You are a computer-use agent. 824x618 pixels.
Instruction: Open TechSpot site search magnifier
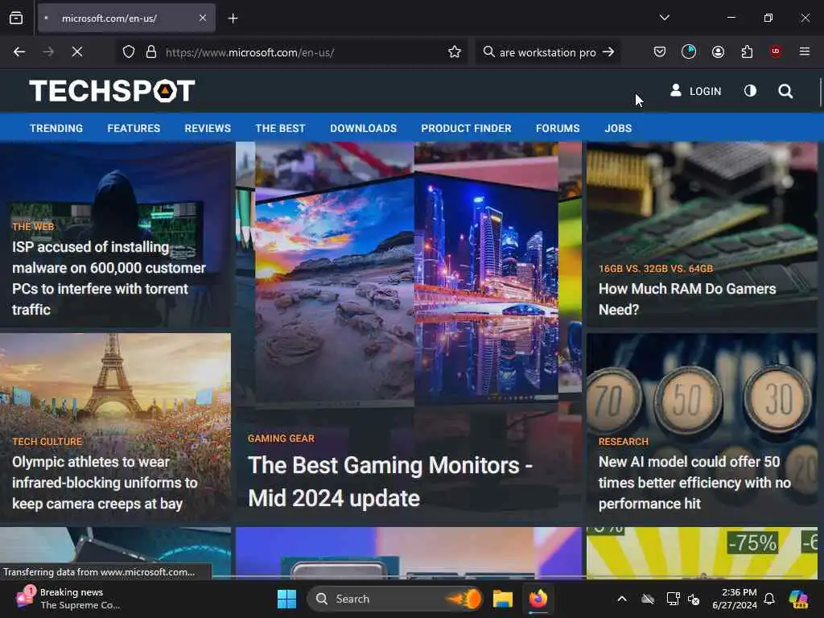click(785, 92)
